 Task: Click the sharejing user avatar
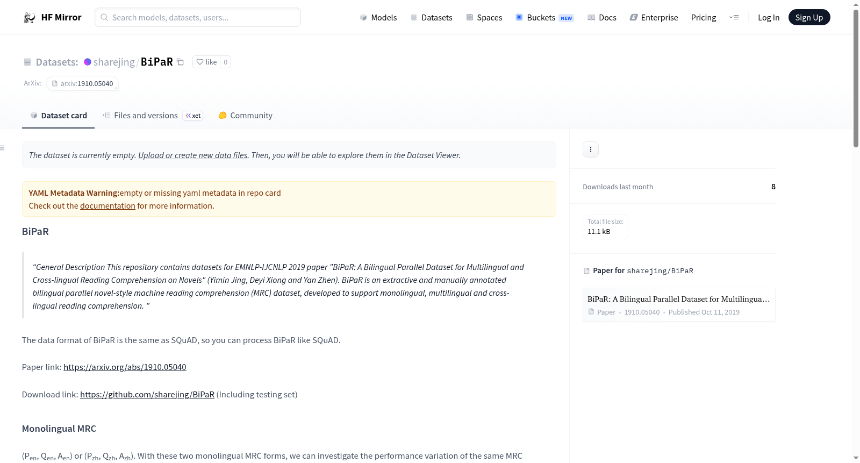(x=88, y=62)
